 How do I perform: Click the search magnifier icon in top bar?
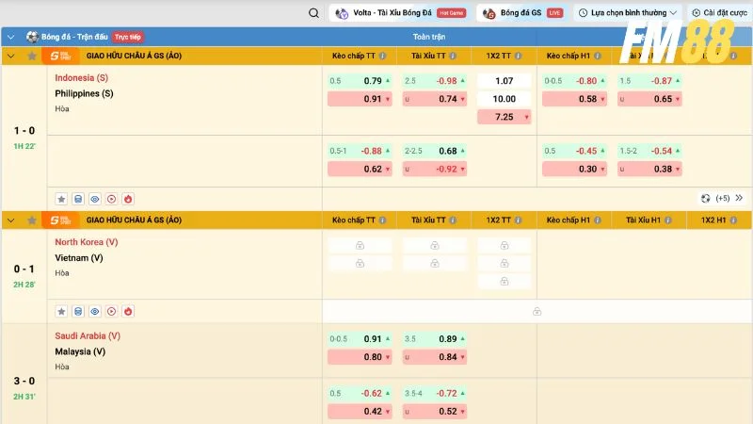tap(313, 13)
